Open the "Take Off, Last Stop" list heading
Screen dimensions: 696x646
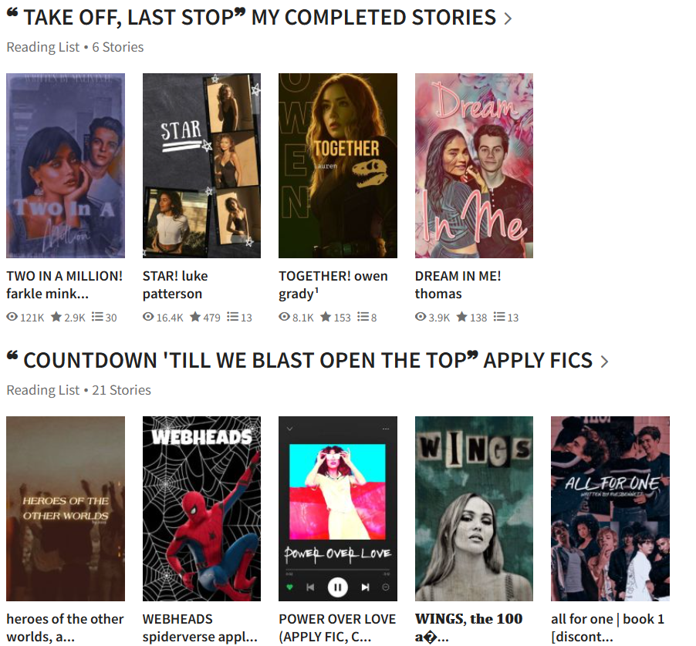point(252,18)
